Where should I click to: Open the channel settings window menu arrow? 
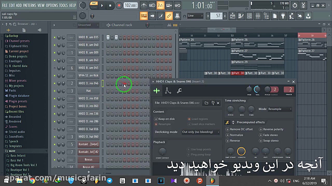coord(153,82)
